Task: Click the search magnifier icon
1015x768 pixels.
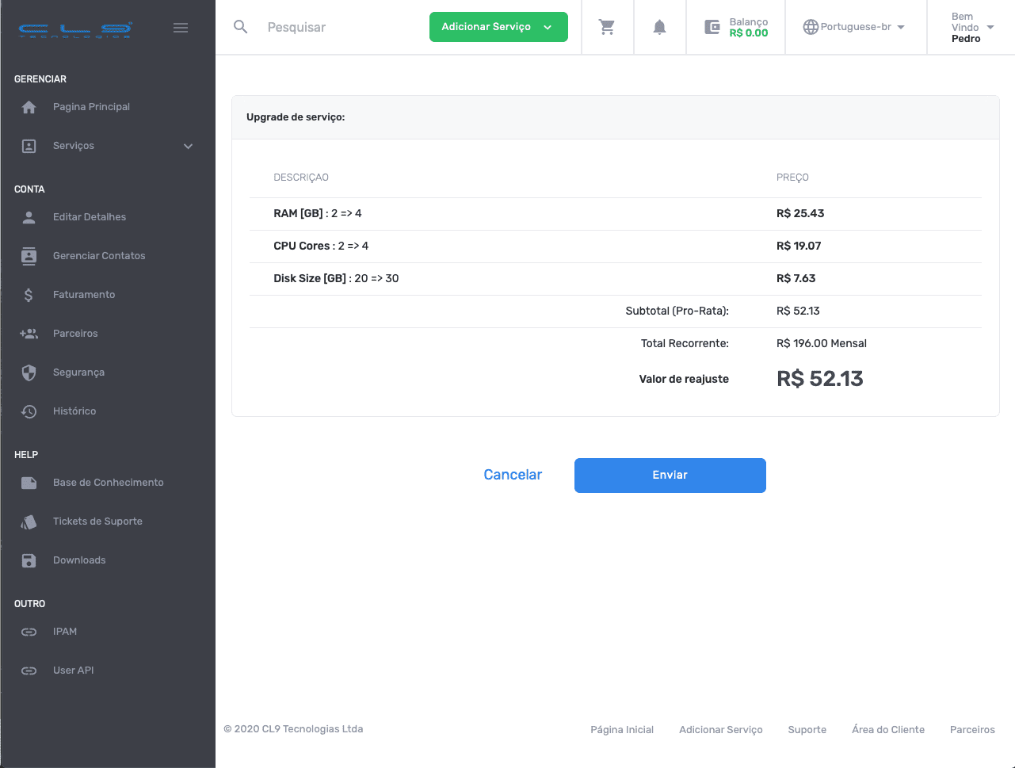Action: 241,27
